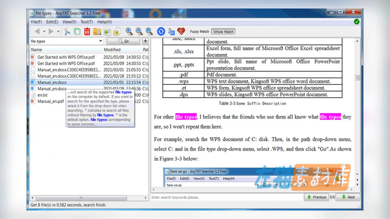Select Manual_en.docx.C30EC4EE958EE1 modified 2021/03/01 21:05:53

pyautogui.click(x=89, y=70)
